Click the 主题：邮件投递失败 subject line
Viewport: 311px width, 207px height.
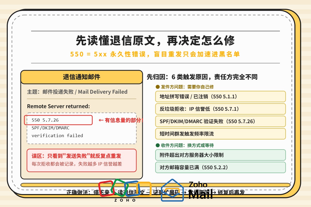tap(77, 92)
